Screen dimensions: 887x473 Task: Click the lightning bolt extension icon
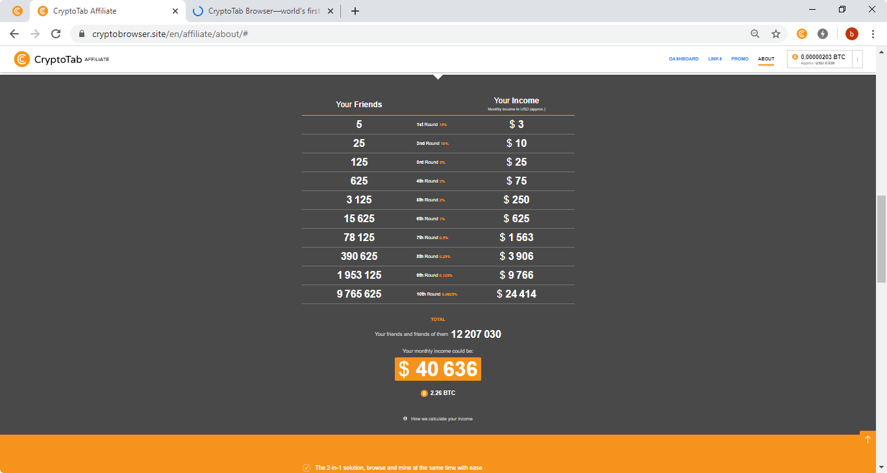(x=823, y=34)
